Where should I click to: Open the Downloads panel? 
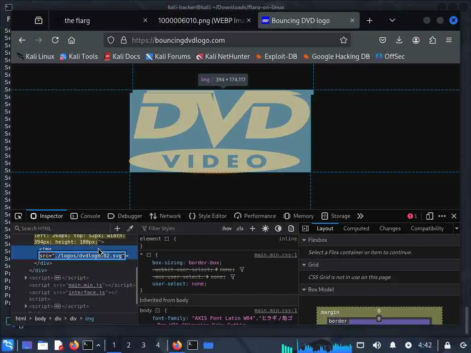pyautogui.click(x=399, y=40)
